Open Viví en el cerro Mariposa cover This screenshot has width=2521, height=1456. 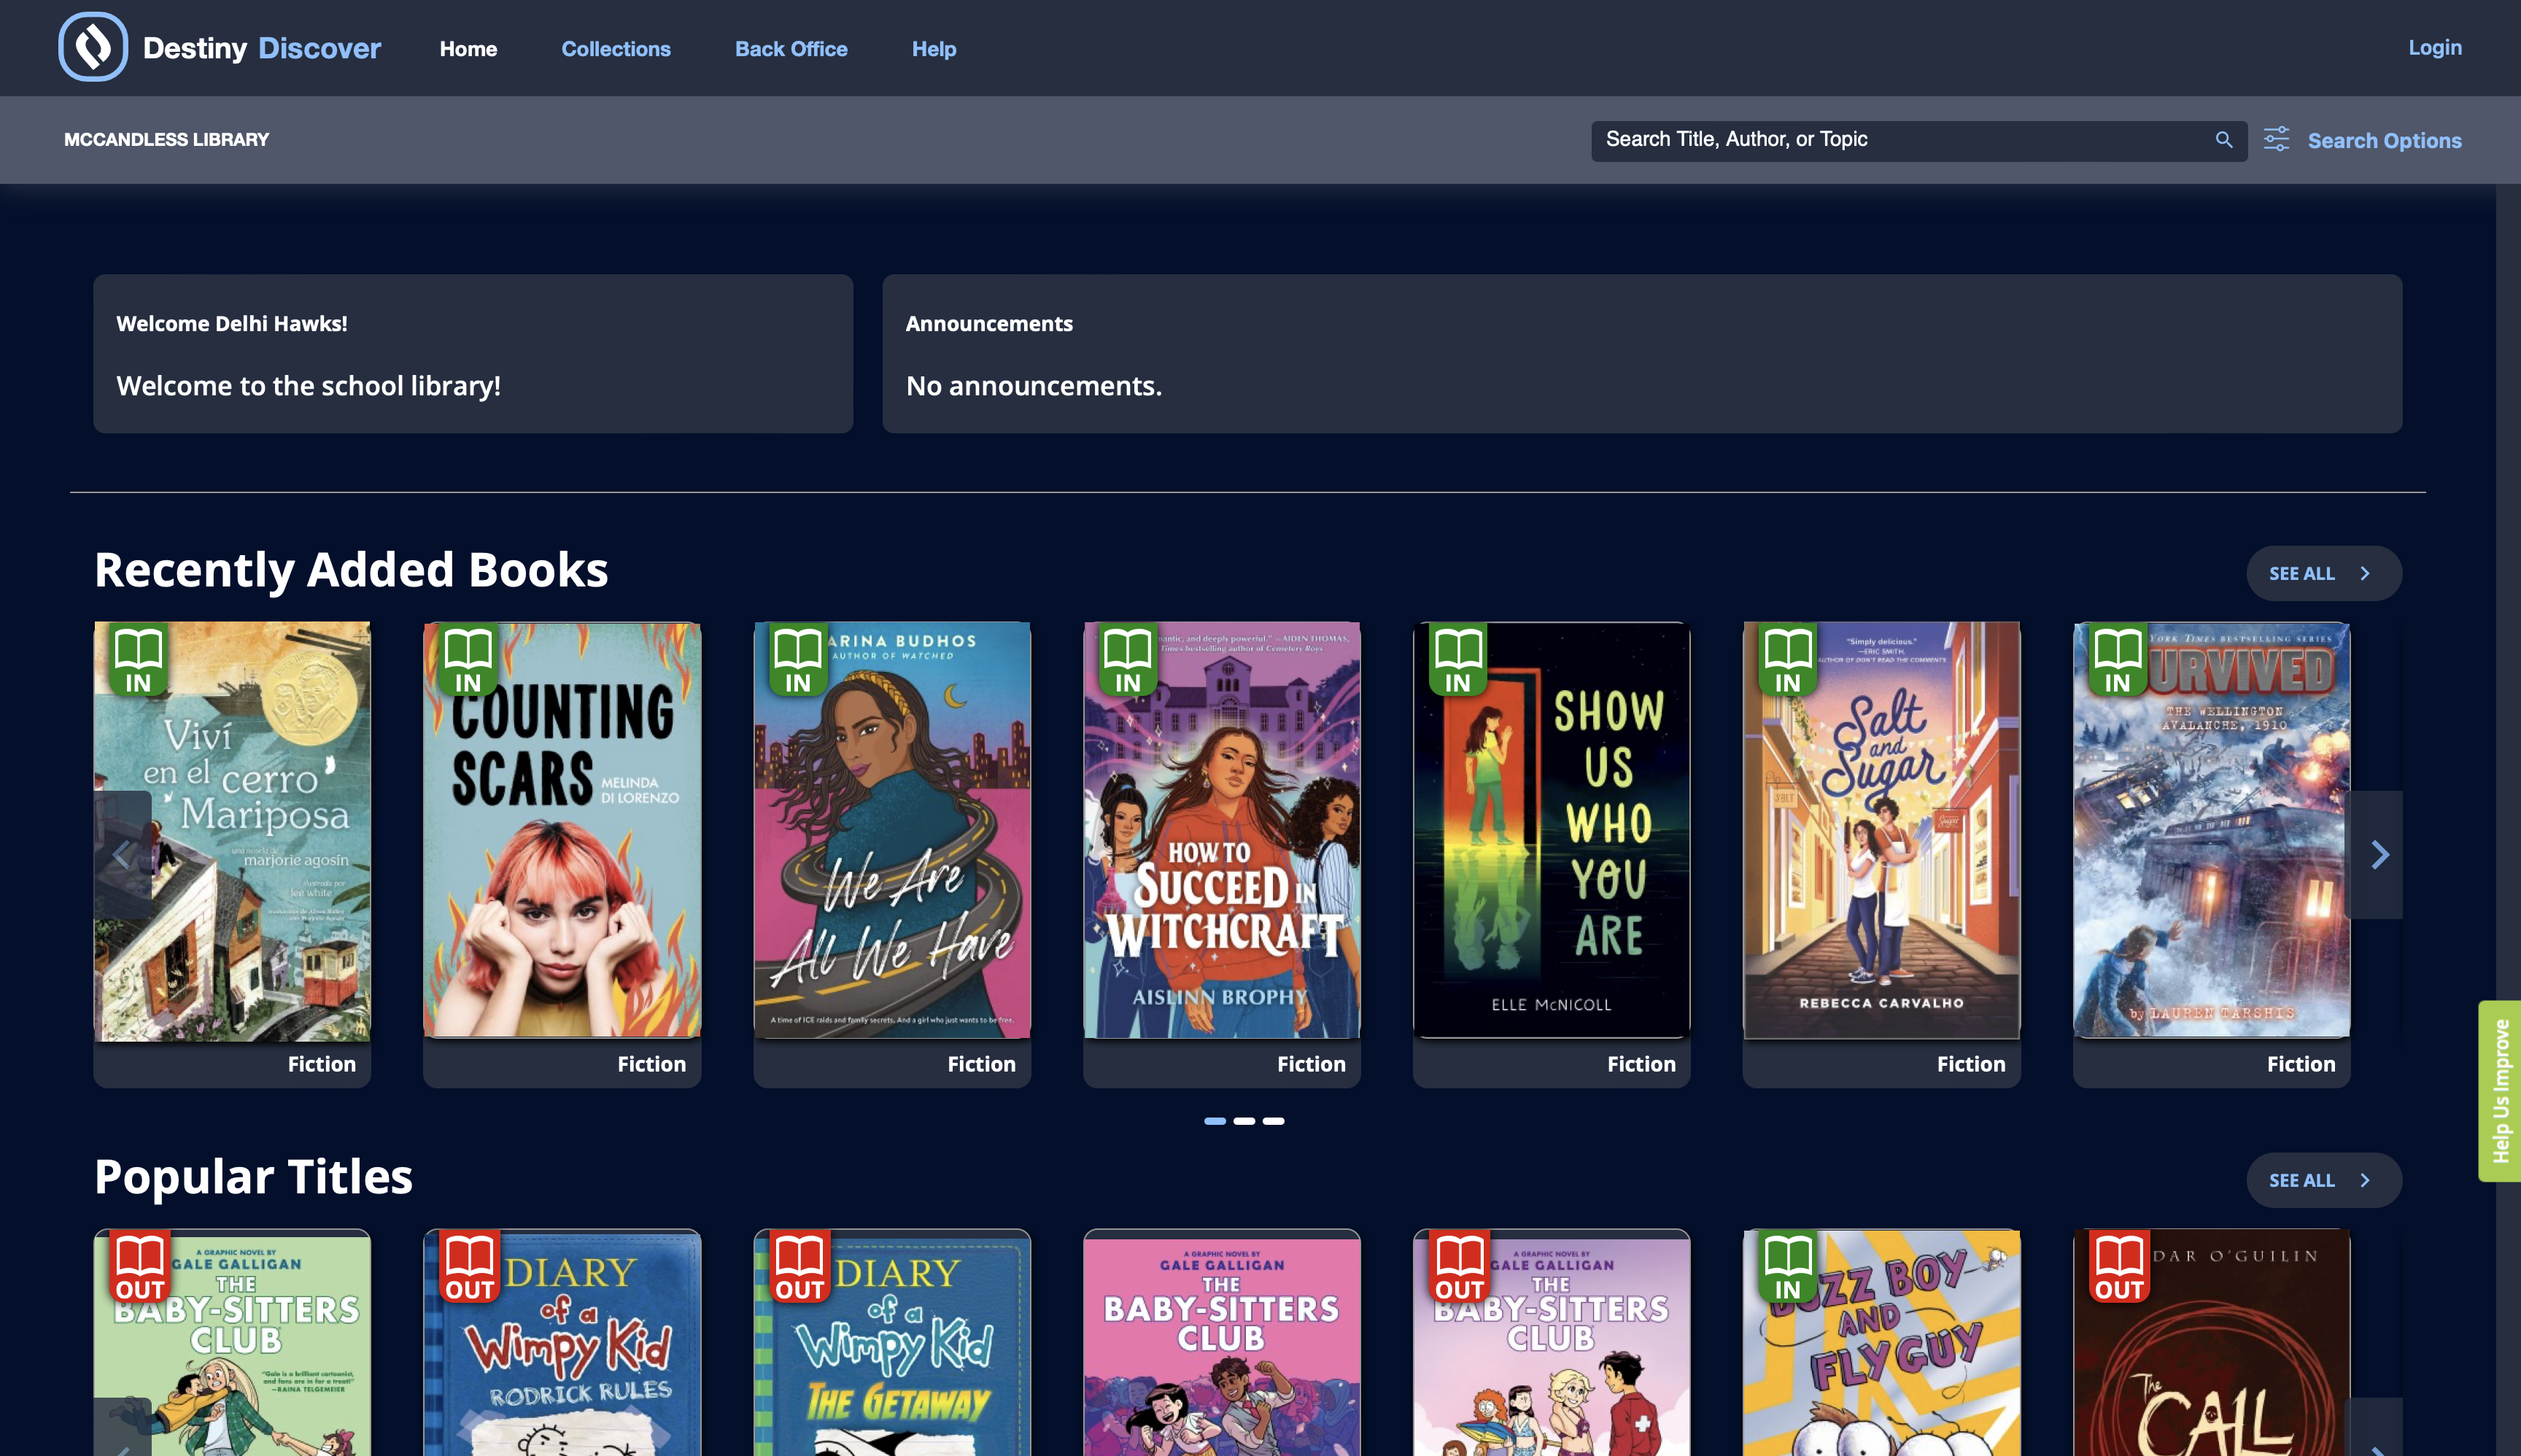tap(232, 830)
